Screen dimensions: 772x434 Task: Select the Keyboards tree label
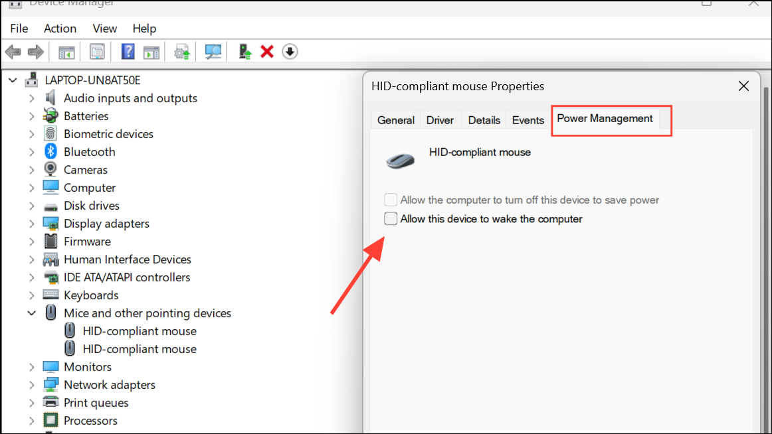click(91, 295)
